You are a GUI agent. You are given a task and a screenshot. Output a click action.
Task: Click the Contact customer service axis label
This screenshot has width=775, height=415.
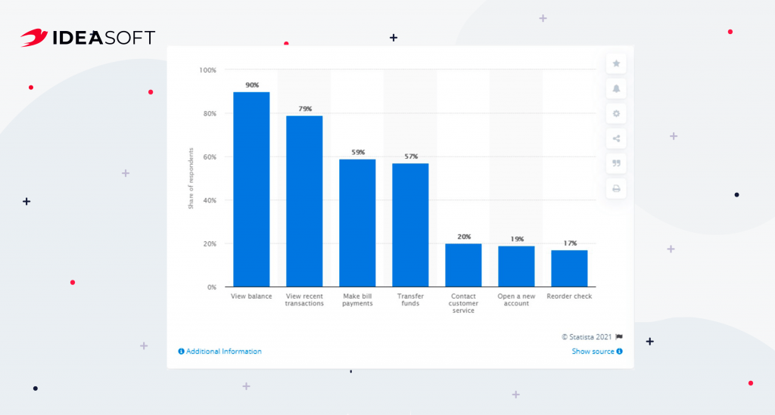point(463,303)
